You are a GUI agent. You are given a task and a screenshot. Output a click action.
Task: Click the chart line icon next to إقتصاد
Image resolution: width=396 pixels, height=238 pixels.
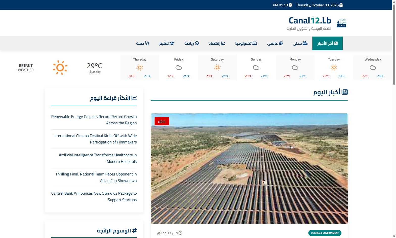pyautogui.click(x=223, y=43)
